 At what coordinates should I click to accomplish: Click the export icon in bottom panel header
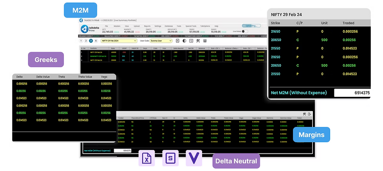click(x=309, y=114)
